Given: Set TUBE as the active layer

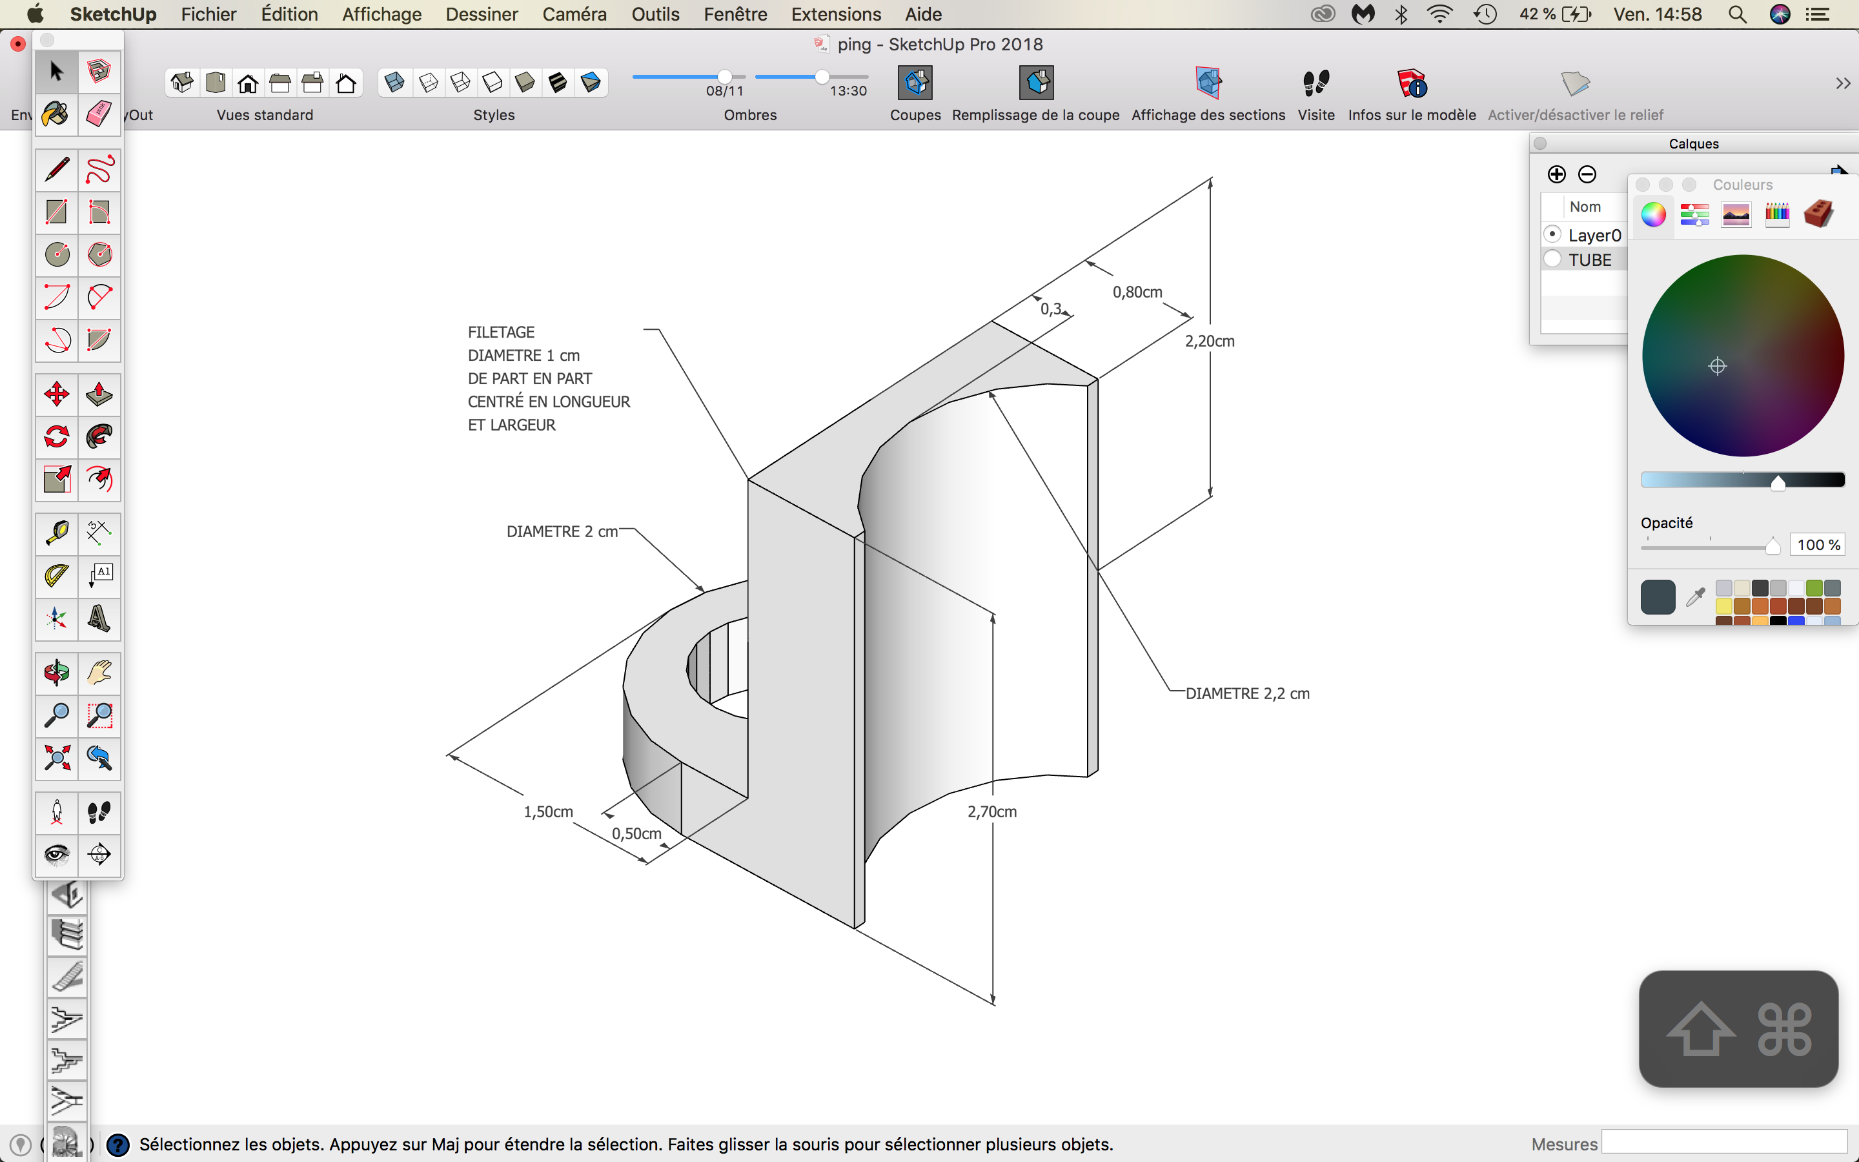Looking at the screenshot, I should 1552,259.
